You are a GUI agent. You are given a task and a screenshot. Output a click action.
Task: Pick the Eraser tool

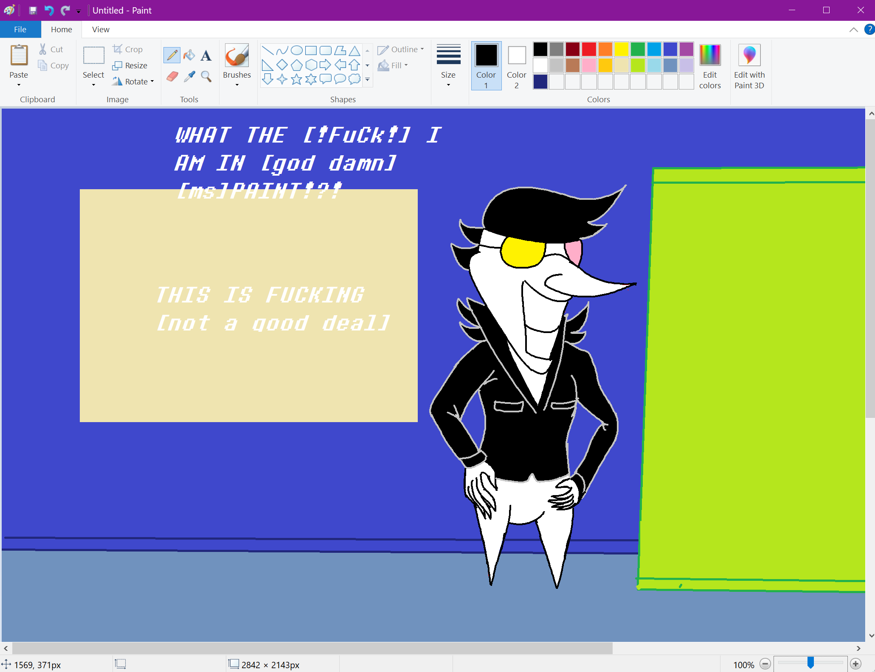tap(172, 76)
